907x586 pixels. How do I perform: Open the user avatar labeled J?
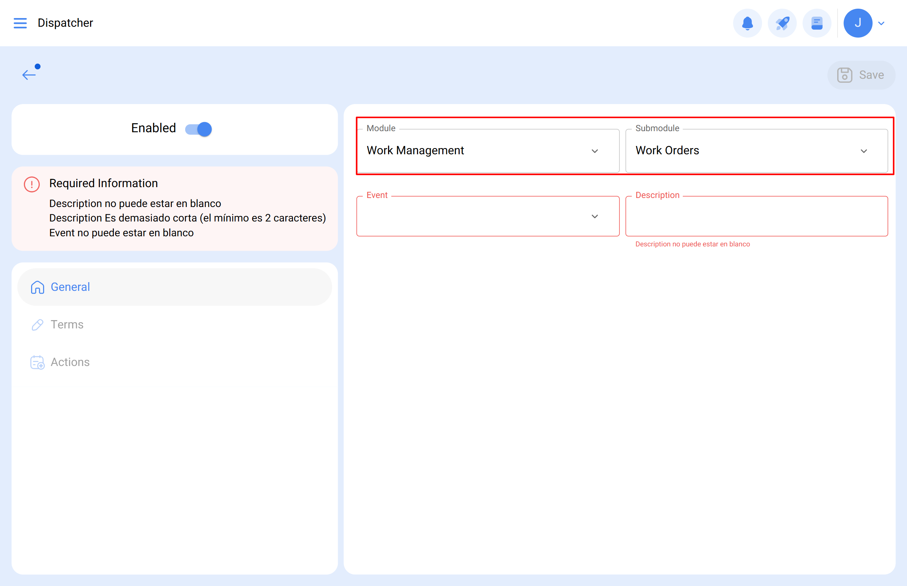click(x=858, y=23)
